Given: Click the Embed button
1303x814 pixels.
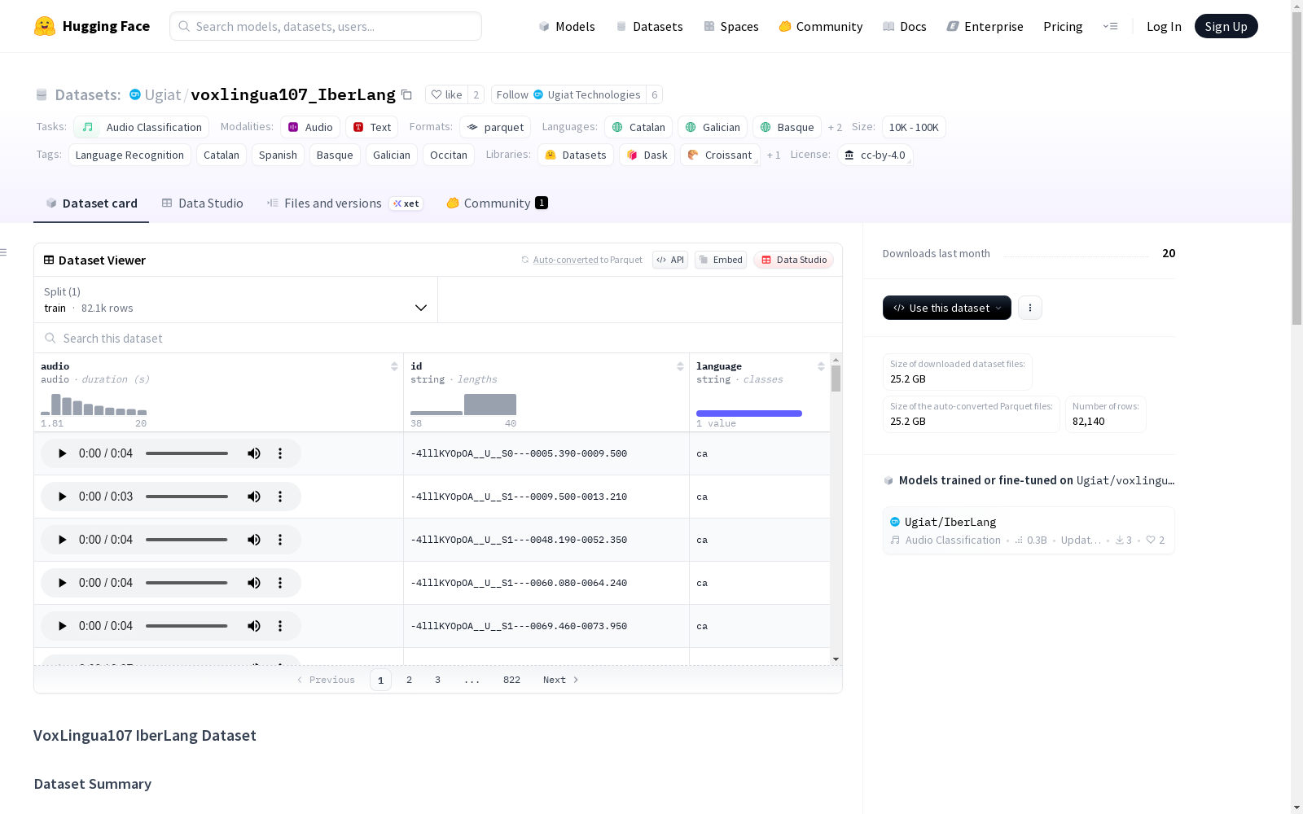Looking at the screenshot, I should [x=721, y=260].
